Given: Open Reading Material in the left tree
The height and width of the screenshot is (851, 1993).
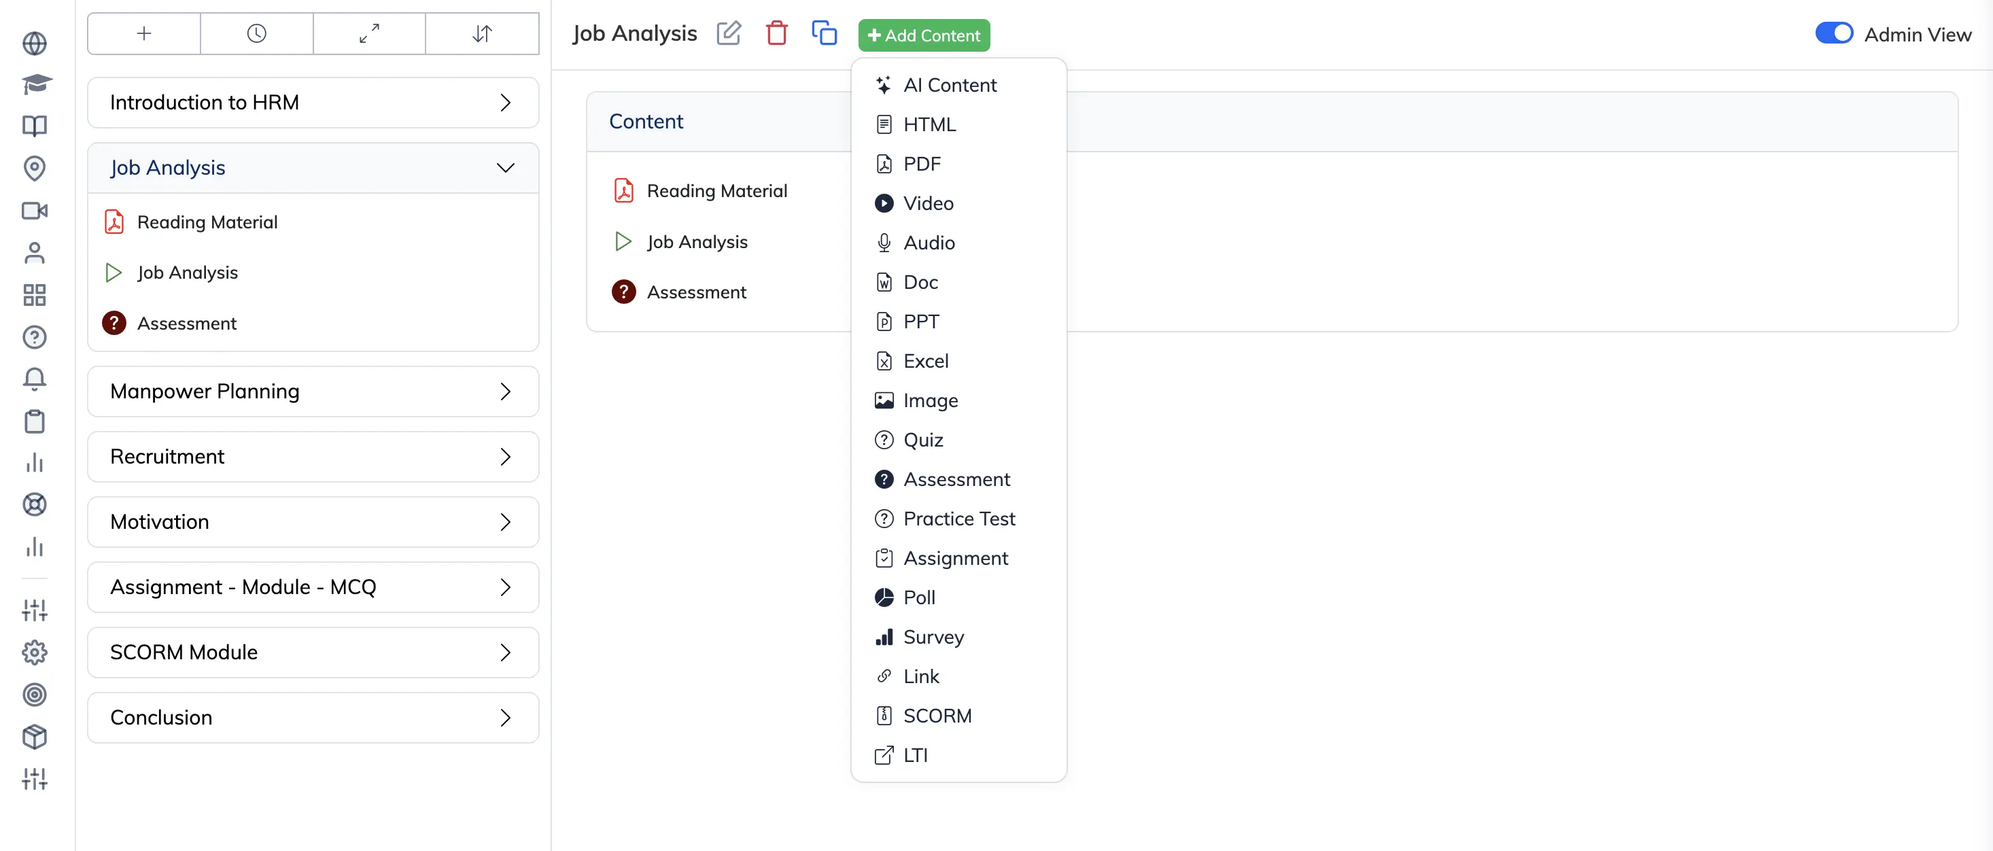Looking at the screenshot, I should [190, 222].
